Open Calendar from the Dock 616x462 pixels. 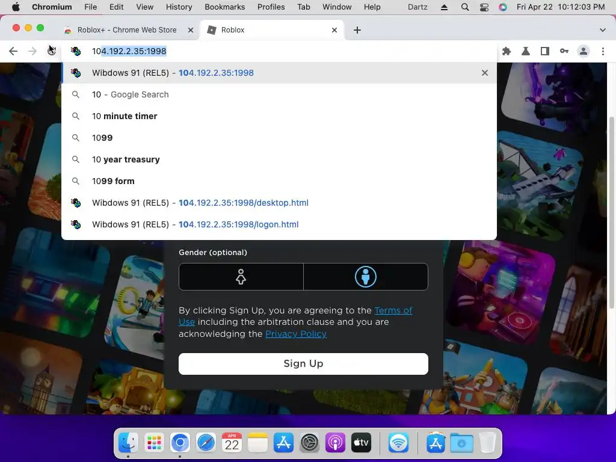[x=232, y=443]
